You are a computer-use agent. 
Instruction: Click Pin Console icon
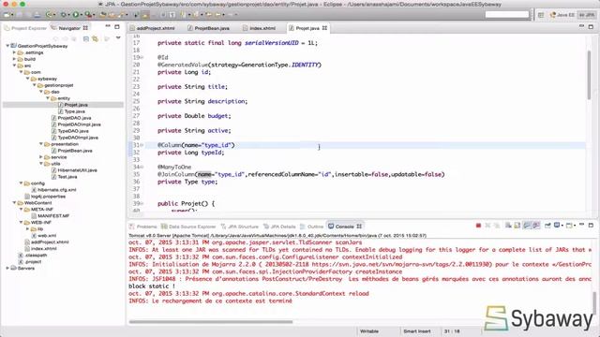pyautogui.click(x=547, y=226)
